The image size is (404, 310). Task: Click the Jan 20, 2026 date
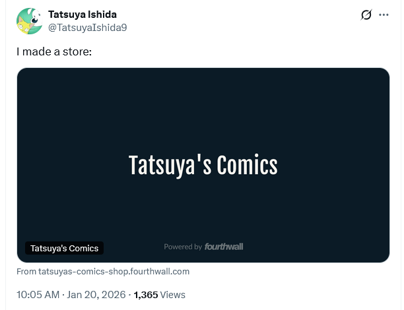pyautogui.click(x=96, y=295)
